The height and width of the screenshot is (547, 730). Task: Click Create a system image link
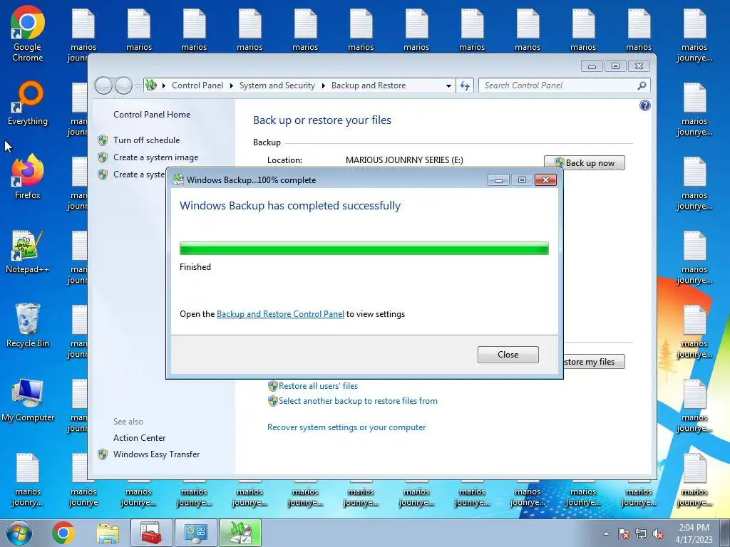pyautogui.click(x=155, y=157)
